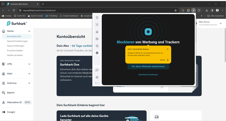Viewport: 226px width, 121px height.
Task: Open Surfer SEO bookmark
Action: 19,16
